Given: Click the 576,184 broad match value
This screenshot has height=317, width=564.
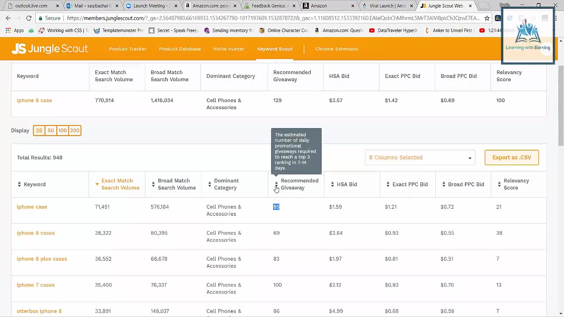Looking at the screenshot, I should coord(160,207).
